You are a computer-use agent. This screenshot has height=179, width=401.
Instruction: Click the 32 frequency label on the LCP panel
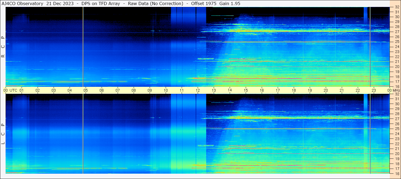tap(397, 94)
